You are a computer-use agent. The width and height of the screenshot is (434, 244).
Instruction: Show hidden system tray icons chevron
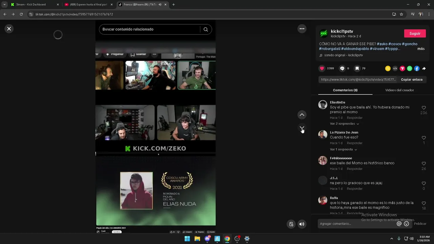click(392, 239)
